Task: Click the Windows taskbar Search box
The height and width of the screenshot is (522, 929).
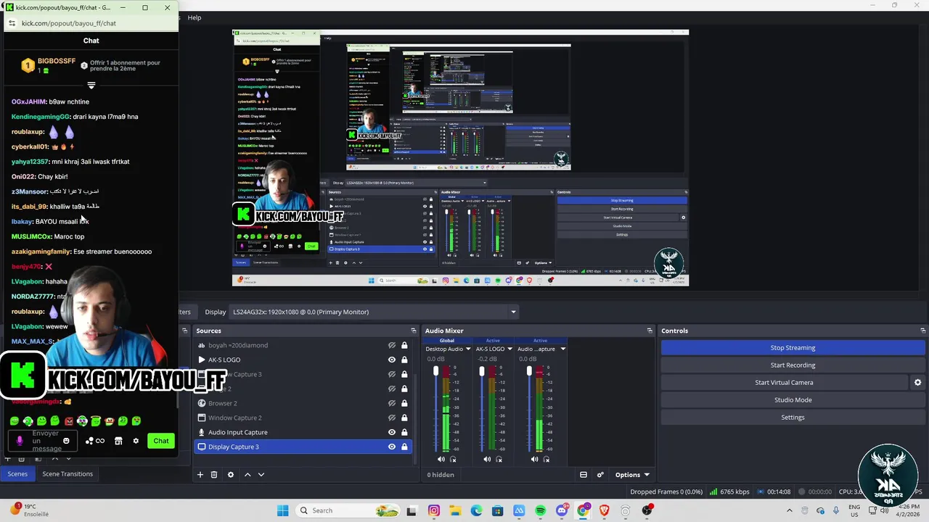Action: [x=348, y=510]
